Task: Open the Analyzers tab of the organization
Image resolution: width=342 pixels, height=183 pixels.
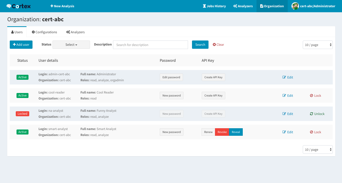Action: (x=75, y=32)
